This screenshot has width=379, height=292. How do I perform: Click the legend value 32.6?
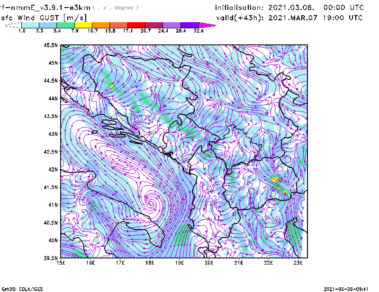click(199, 31)
